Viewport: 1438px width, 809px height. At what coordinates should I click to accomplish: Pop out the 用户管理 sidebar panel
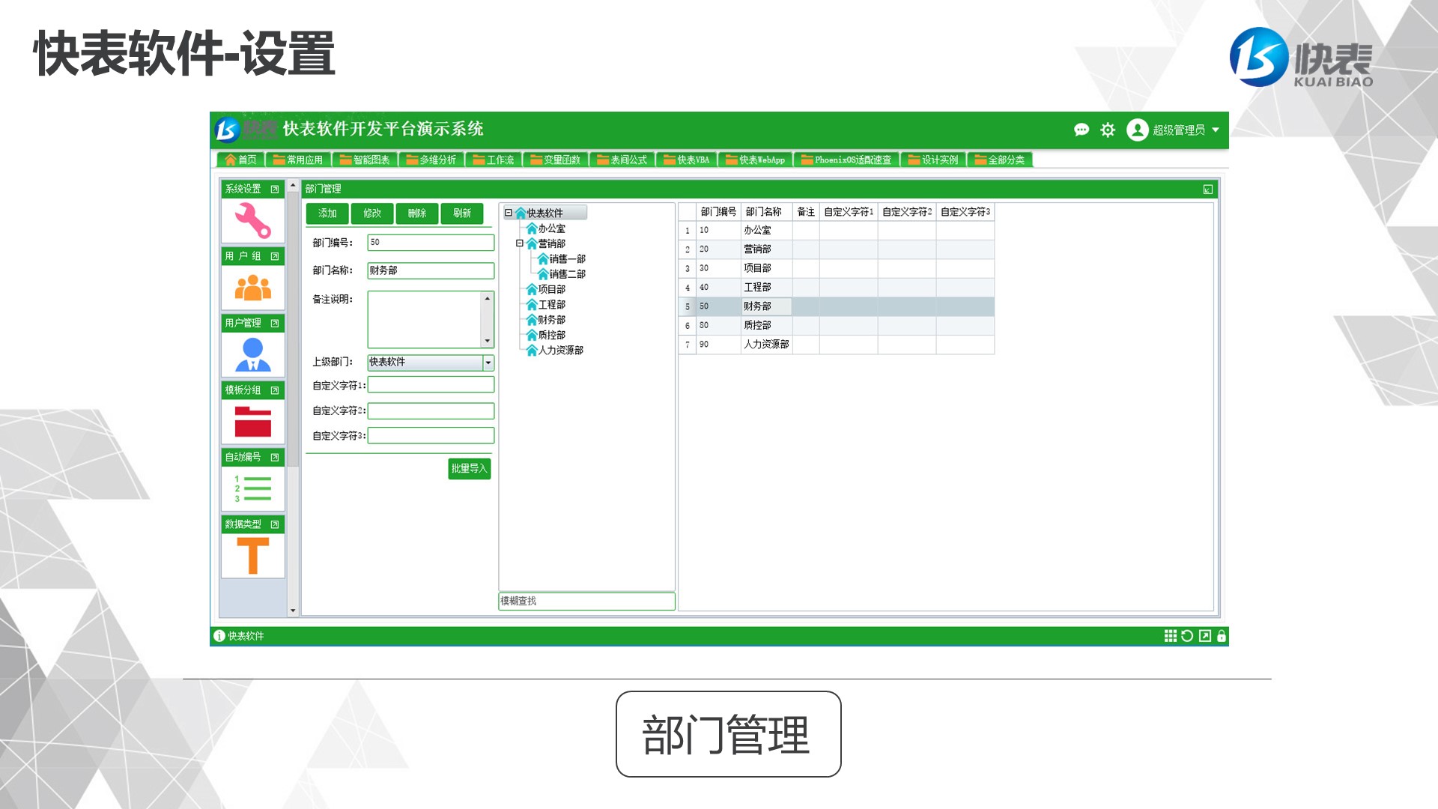(275, 324)
